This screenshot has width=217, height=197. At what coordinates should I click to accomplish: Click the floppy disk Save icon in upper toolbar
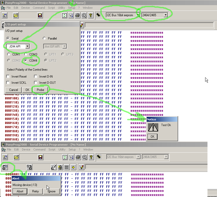40,15
